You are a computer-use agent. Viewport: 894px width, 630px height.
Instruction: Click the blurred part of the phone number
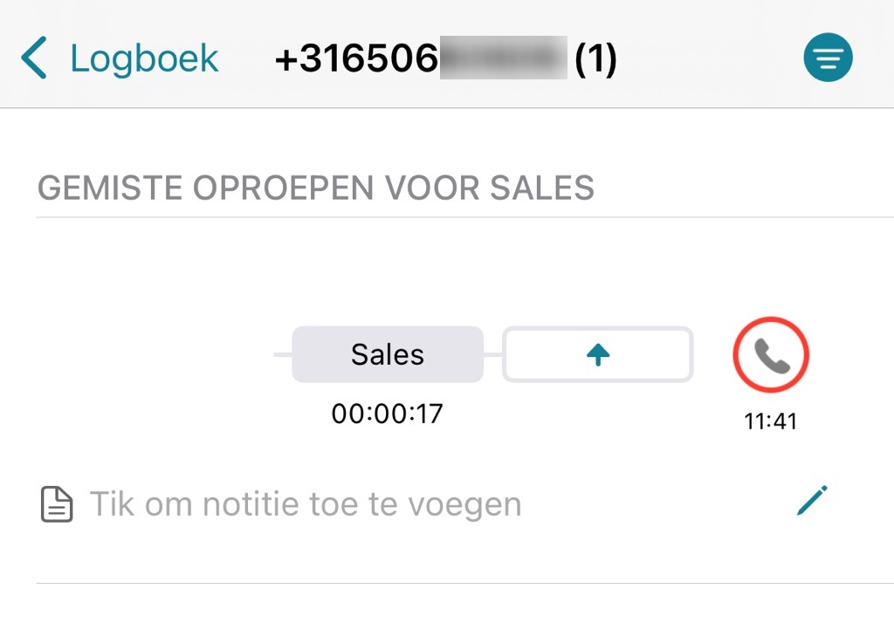[x=503, y=59]
